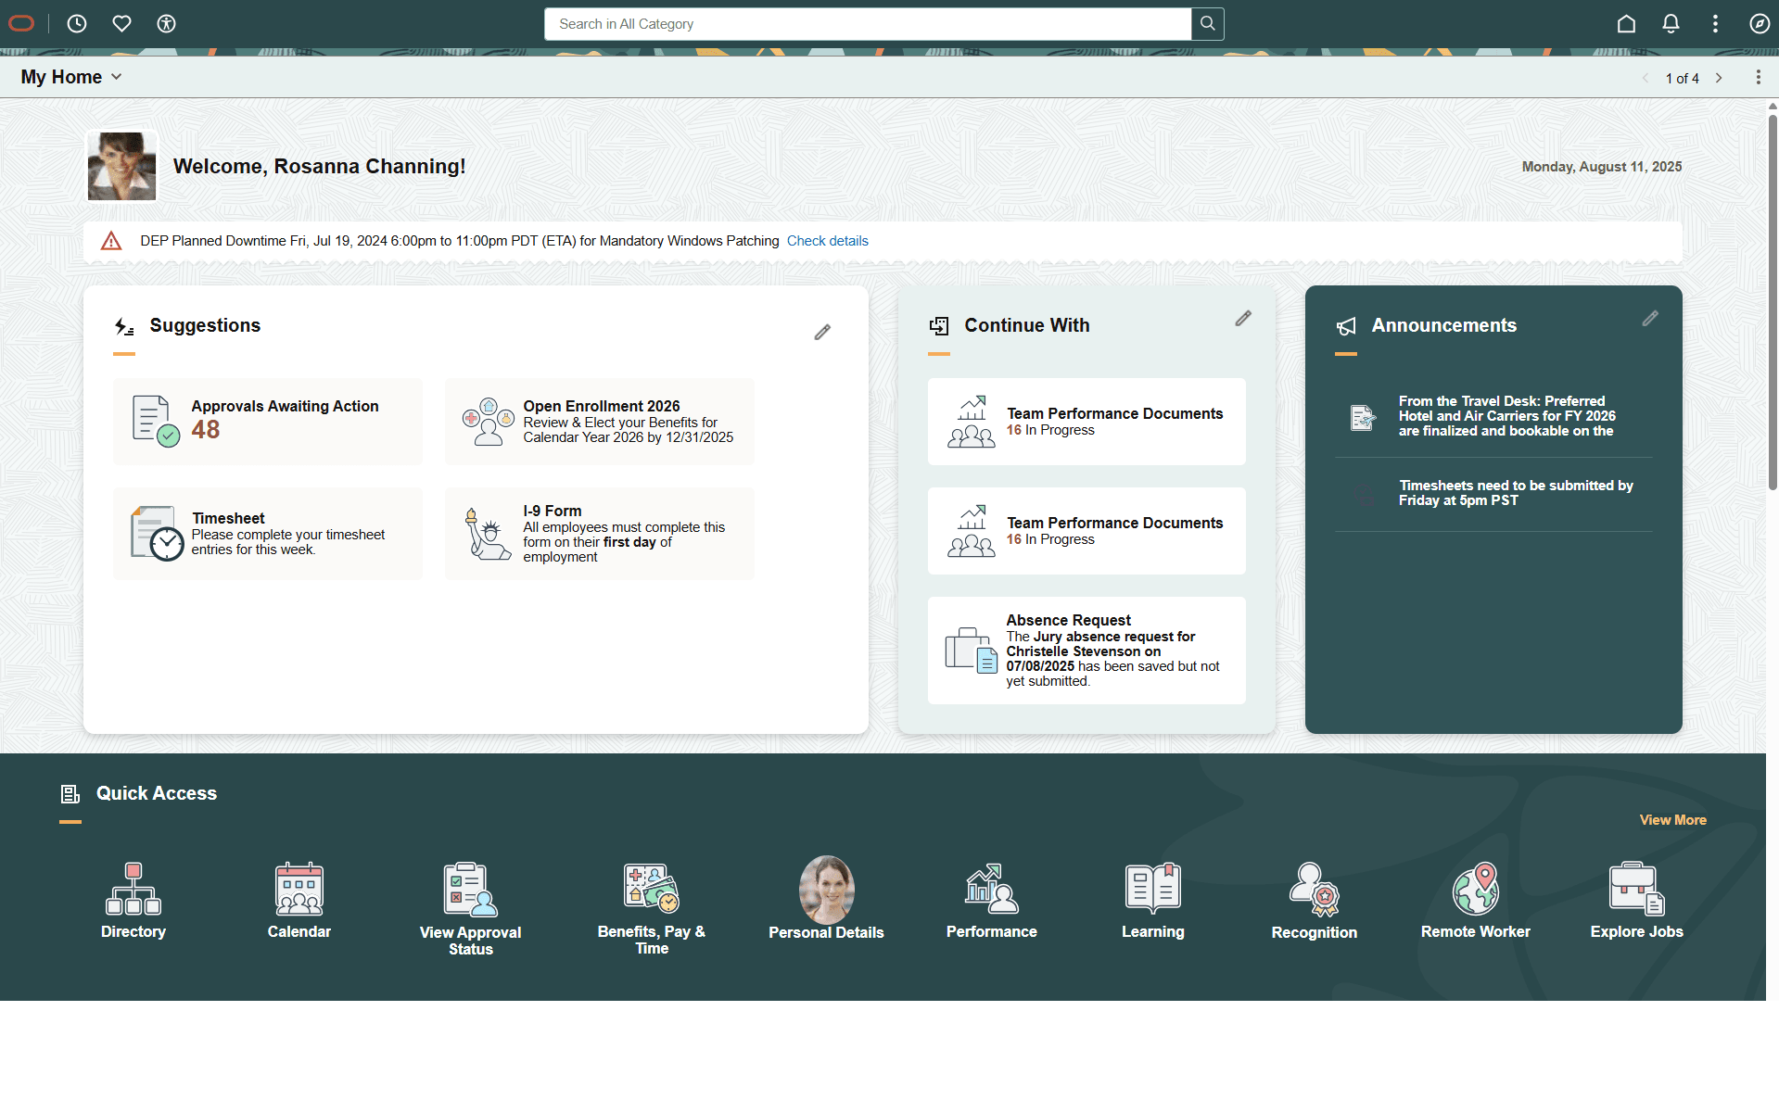
Task: Click the Home icon in the top bar
Action: click(1626, 24)
